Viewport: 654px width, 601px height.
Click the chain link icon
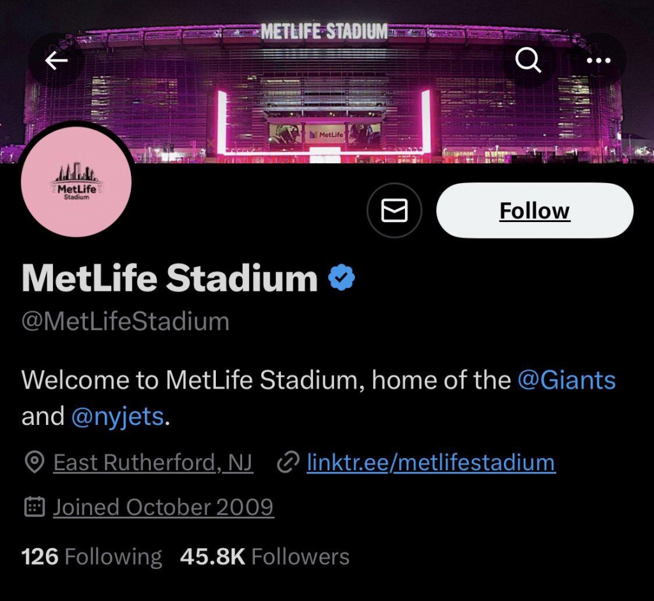(x=288, y=463)
